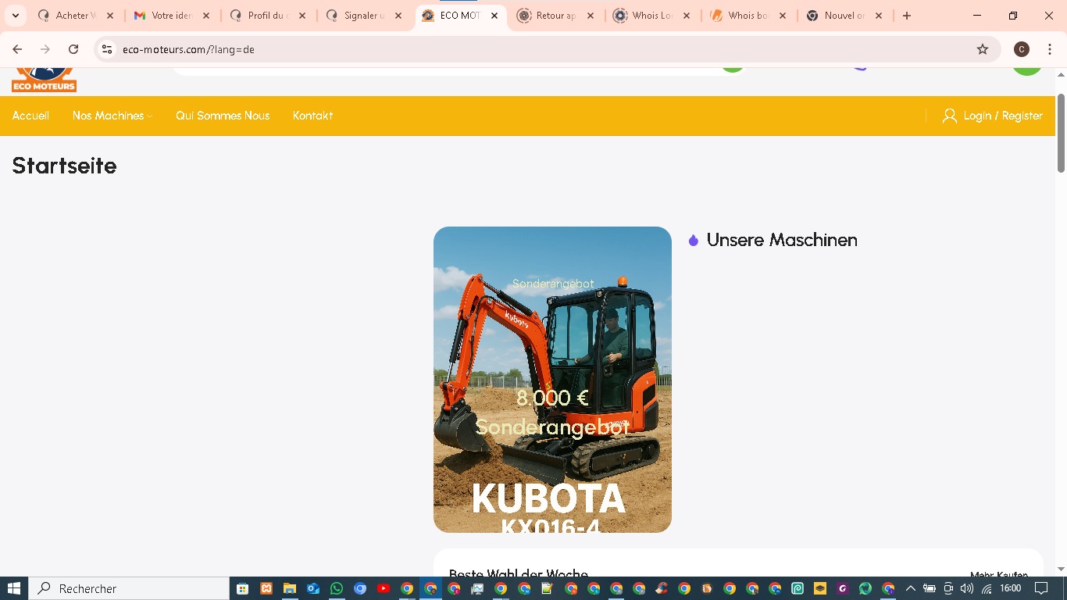1067x600 pixels.
Task: Click the page vertical scrollbar thumb
Action: coord(1061,133)
